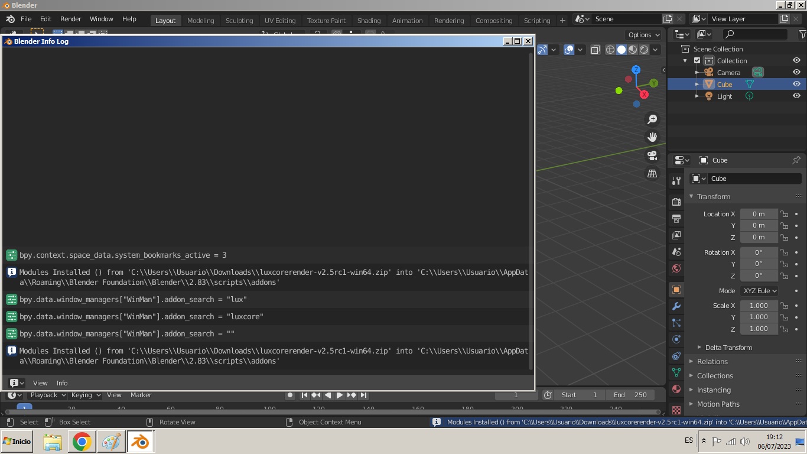Image resolution: width=807 pixels, height=454 pixels.
Task: Click the Info menu in log window
Action: click(62, 383)
